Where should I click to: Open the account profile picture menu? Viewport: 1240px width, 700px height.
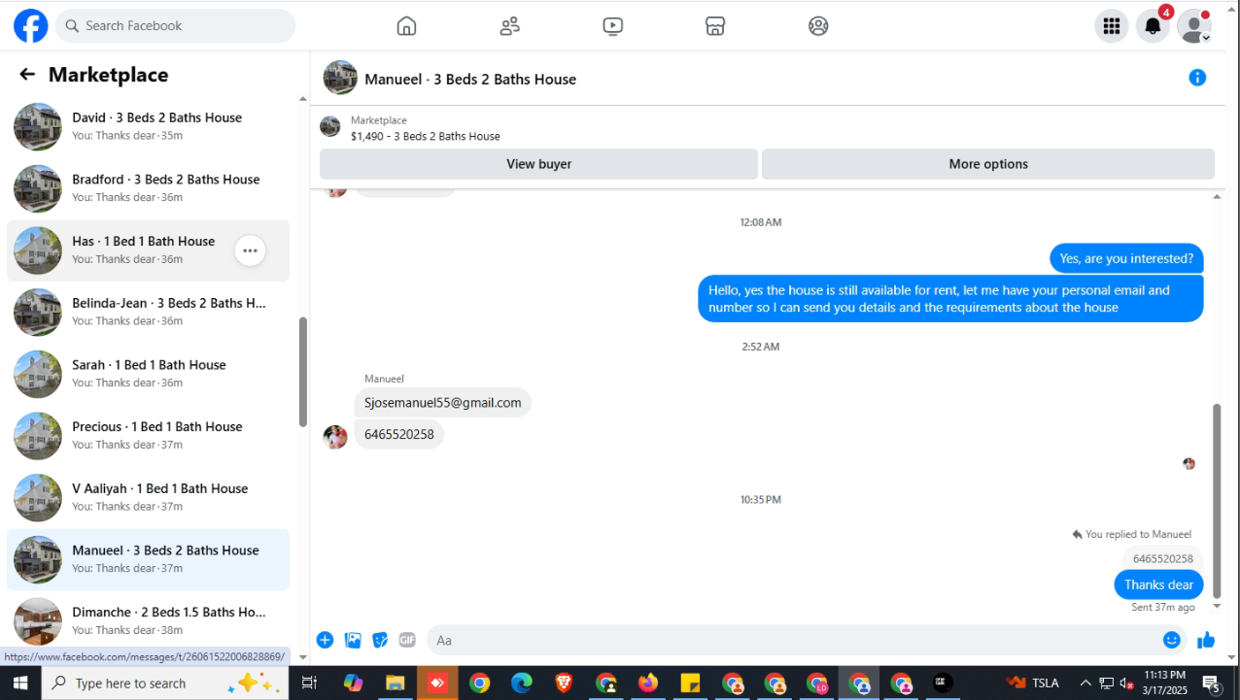(1194, 26)
